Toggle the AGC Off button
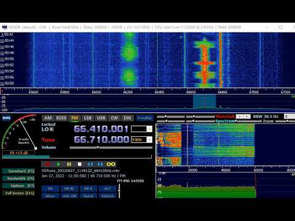The height and width of the screenshot is (221, 295). point(69,196)
